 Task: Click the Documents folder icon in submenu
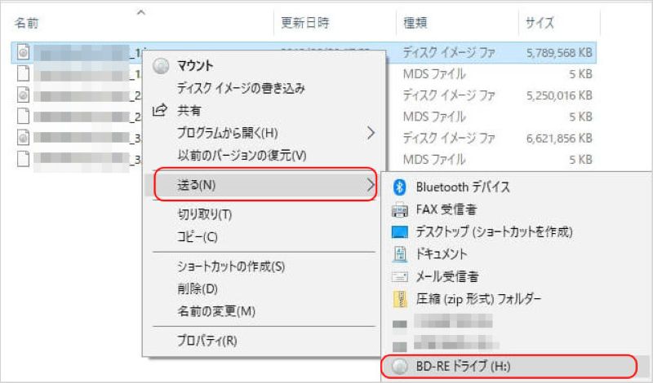point(400,254)
